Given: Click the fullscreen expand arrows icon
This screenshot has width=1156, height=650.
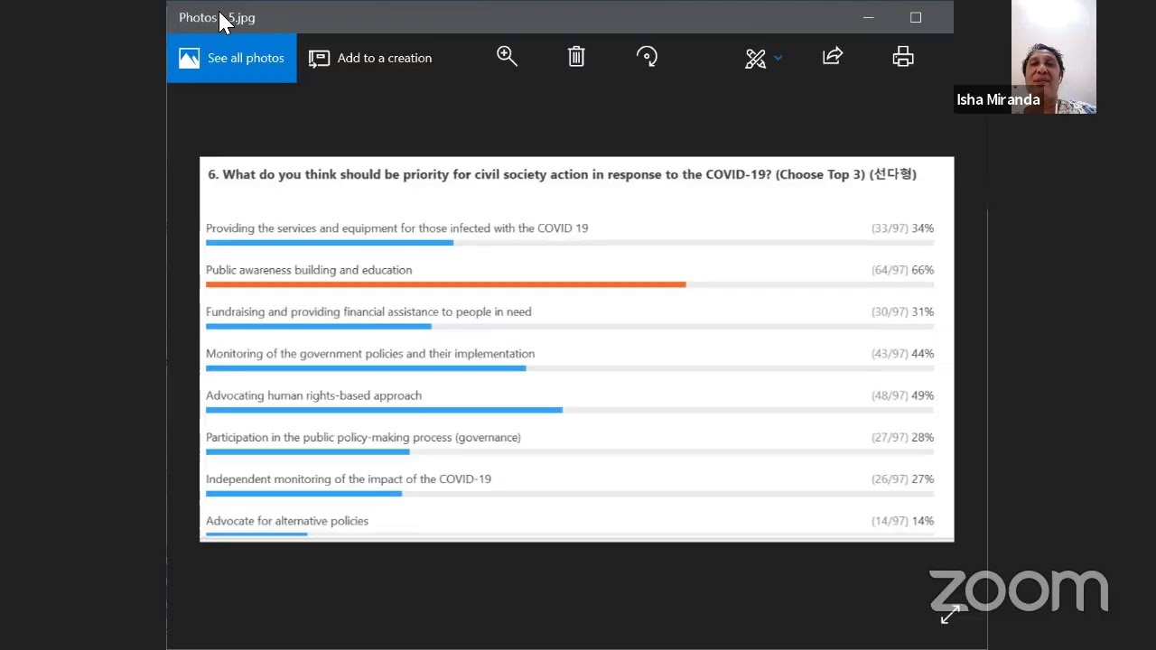Looking at the screenshot, I should click(950, 615).
